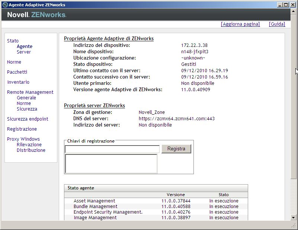298x230 pixels.
Task: Click the ZENworks title bar application icon
Action: (x=5, y=5)
